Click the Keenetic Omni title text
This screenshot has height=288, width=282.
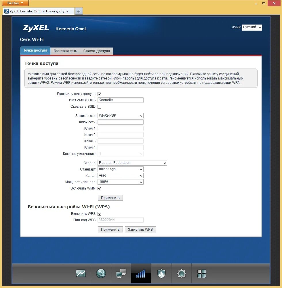(x=70, y=29)
